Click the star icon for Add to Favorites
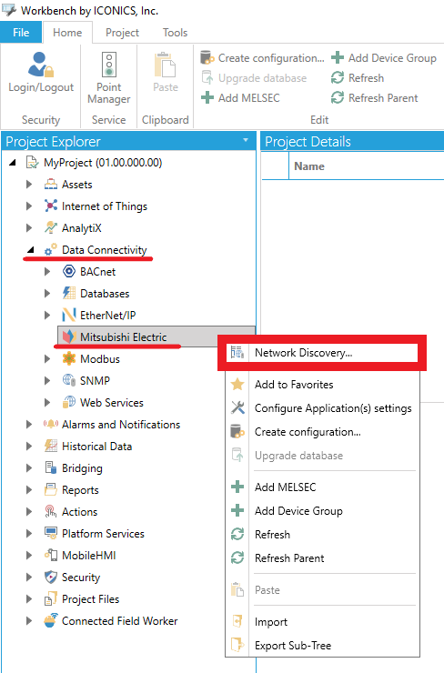Image resolution: width=444 pixels, height=673 pixels. [x=237, y=384]
